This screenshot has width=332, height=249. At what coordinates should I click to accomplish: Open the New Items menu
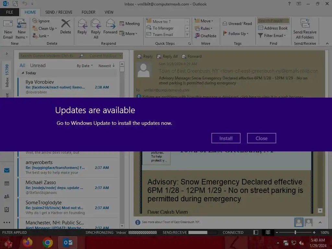22,30
